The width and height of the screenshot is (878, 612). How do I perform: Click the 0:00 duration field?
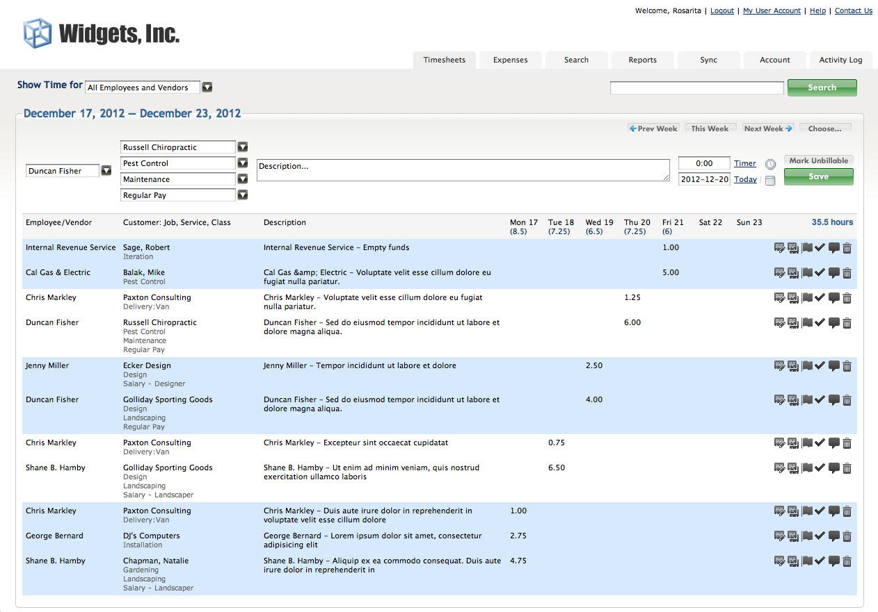704,163
